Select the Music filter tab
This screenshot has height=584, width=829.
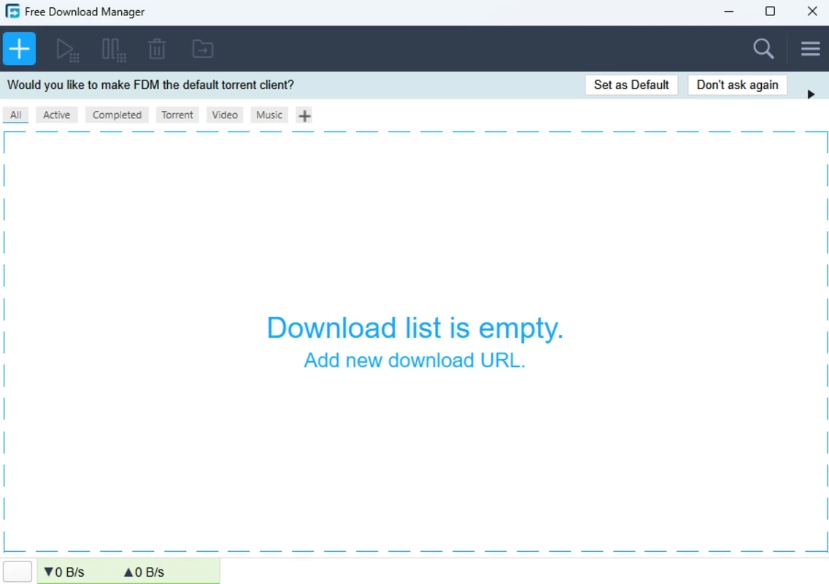(x=269, y=115)
